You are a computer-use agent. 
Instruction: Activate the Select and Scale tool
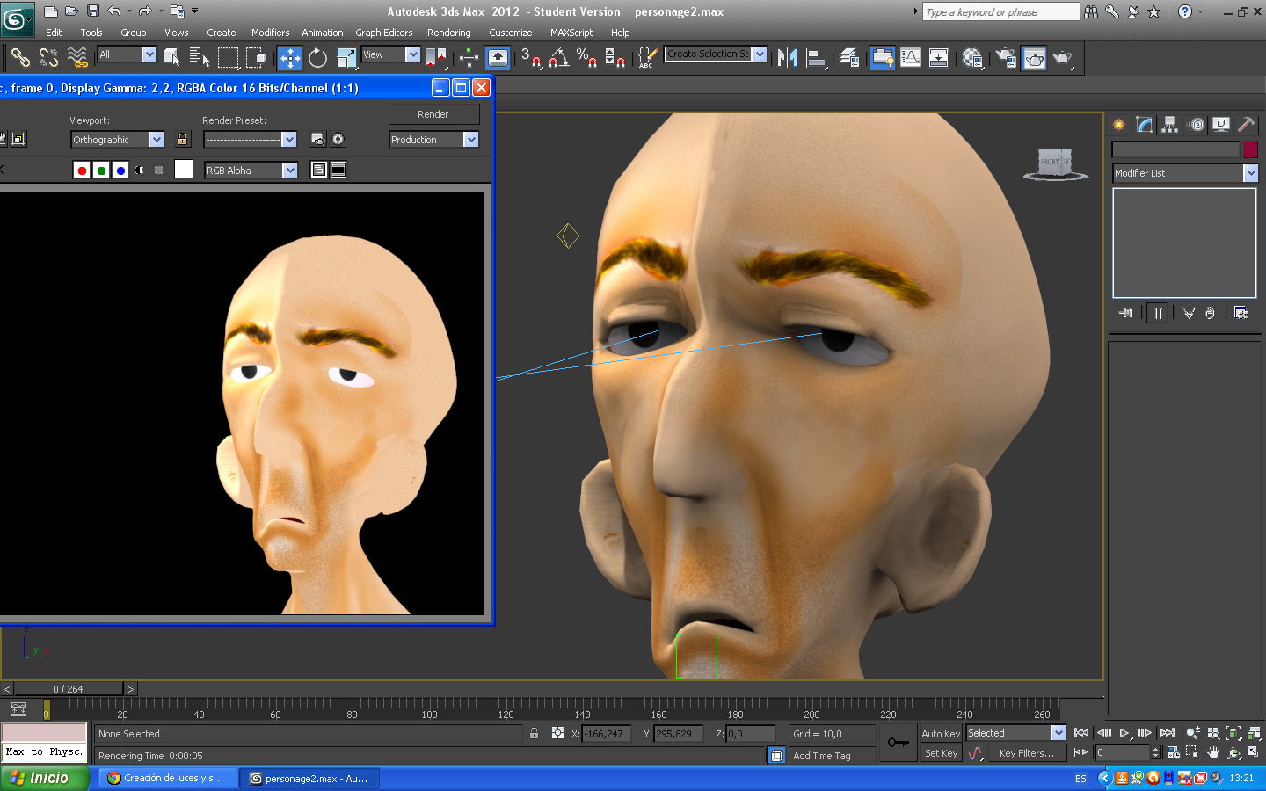click(346, 58)
